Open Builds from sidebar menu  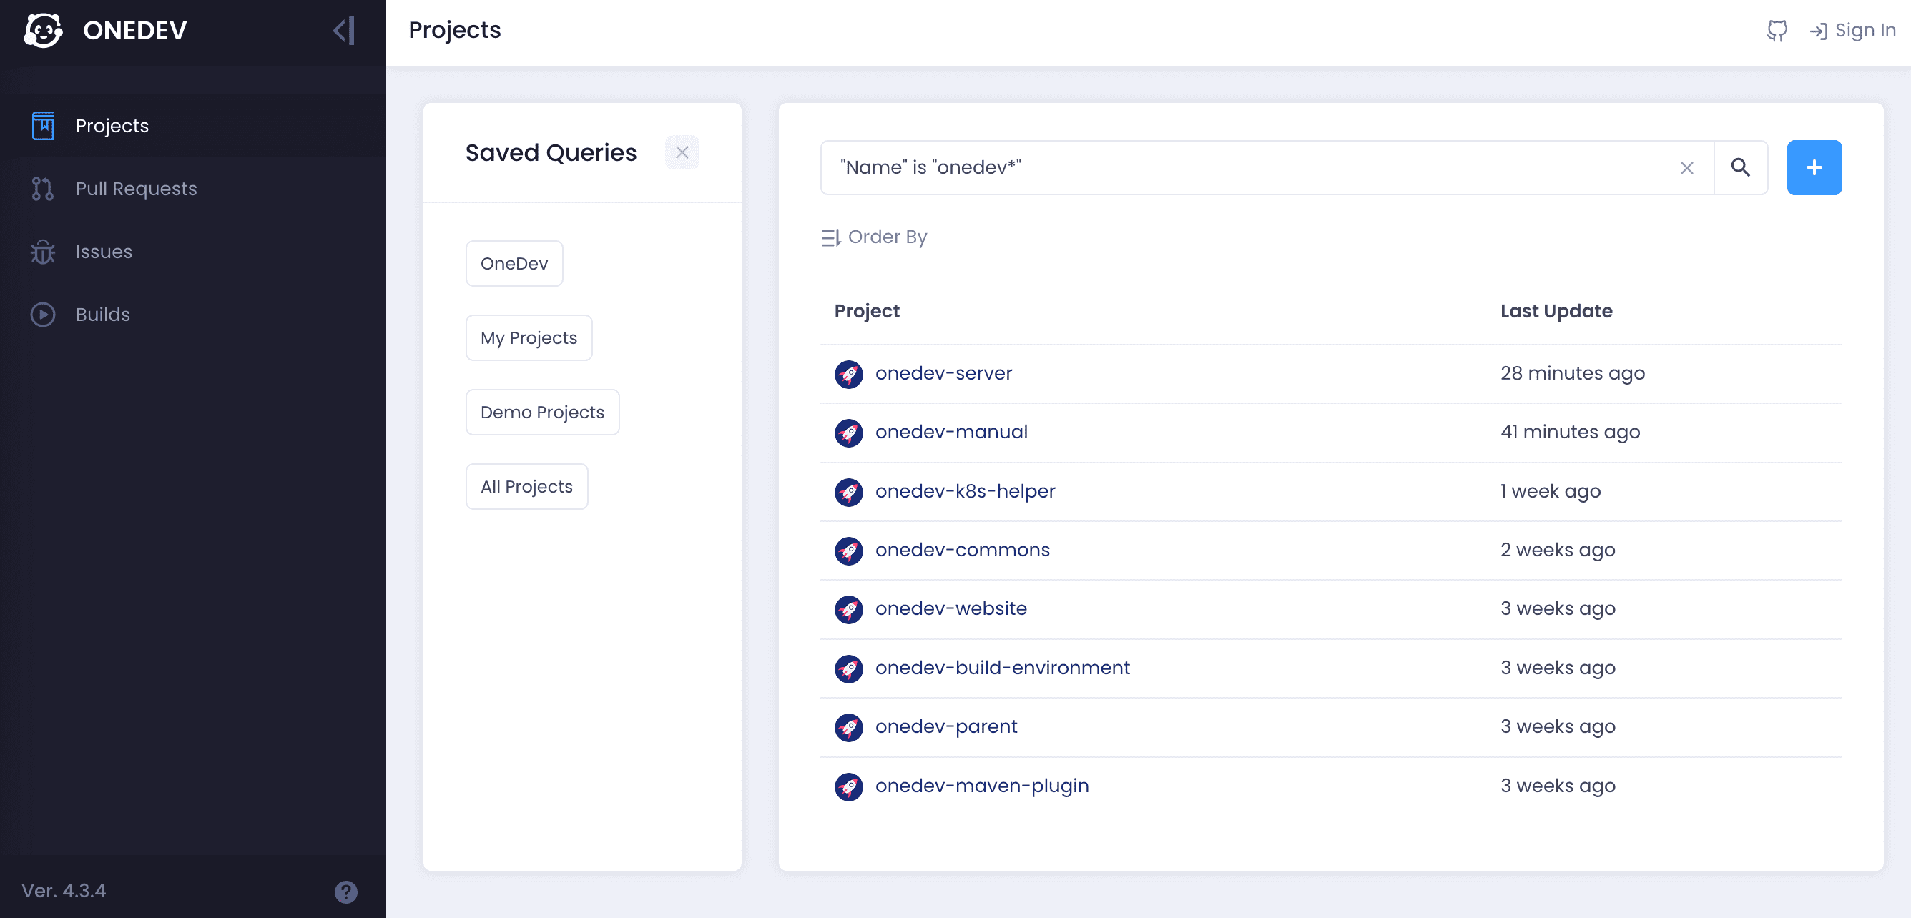pos(102,315)
